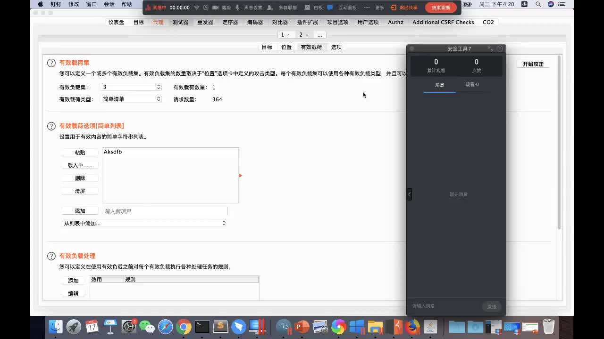Open PowerPoint from the dock

click(x=302, y=326)
